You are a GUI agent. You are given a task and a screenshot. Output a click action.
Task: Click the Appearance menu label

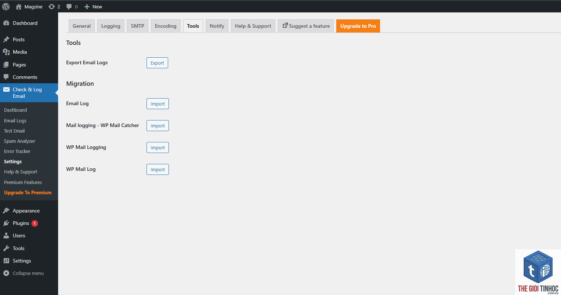point(26,211)
